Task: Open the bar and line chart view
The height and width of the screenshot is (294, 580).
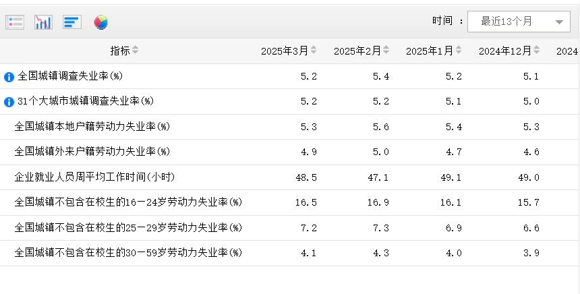Action: (x=43, y=22)
